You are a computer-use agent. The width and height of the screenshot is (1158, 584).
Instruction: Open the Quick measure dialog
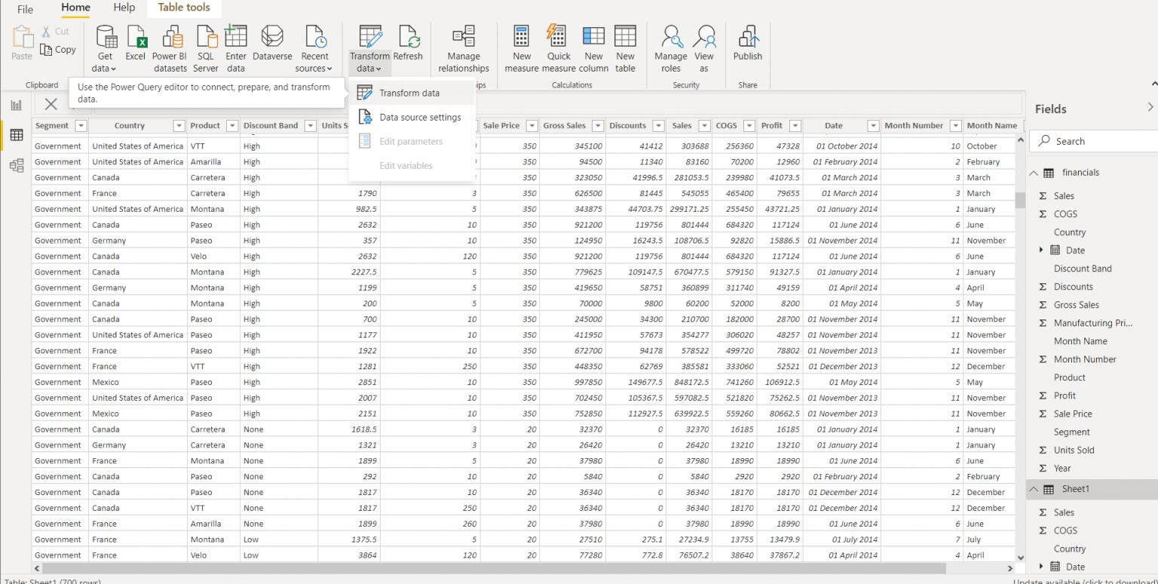[x=558, y=45]
